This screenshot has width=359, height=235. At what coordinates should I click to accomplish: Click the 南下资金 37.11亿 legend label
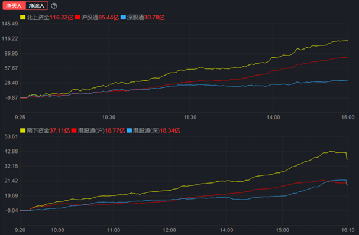pyautogui.click(x=48, y=130)
